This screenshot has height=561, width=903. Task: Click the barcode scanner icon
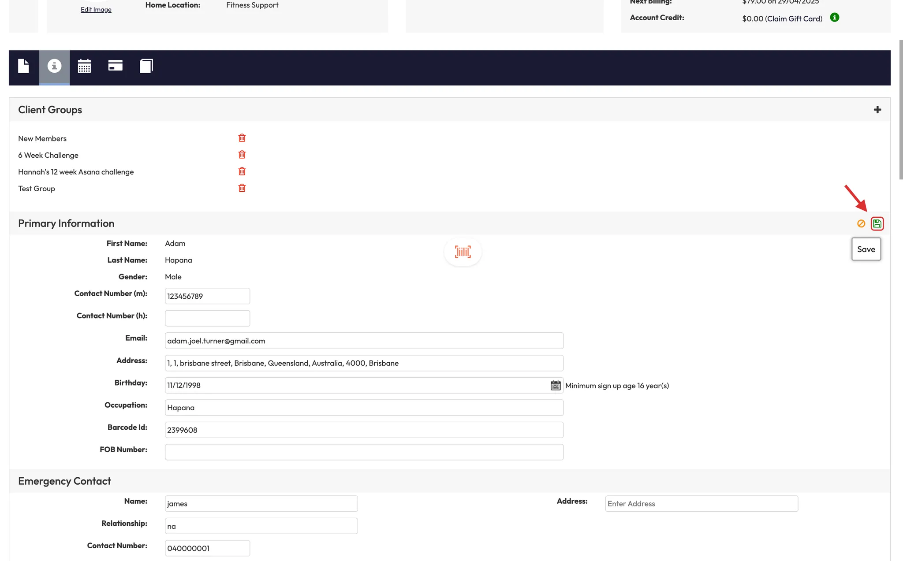[x=463, y=252]
